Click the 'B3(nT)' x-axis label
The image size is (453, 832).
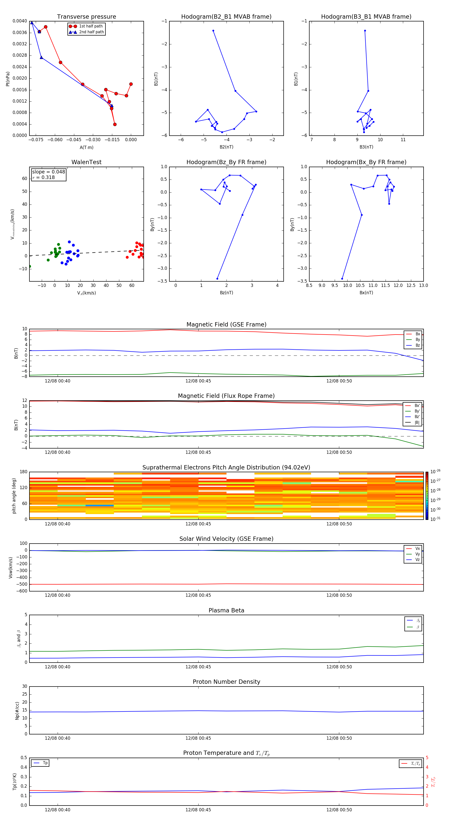click(366, 147)
